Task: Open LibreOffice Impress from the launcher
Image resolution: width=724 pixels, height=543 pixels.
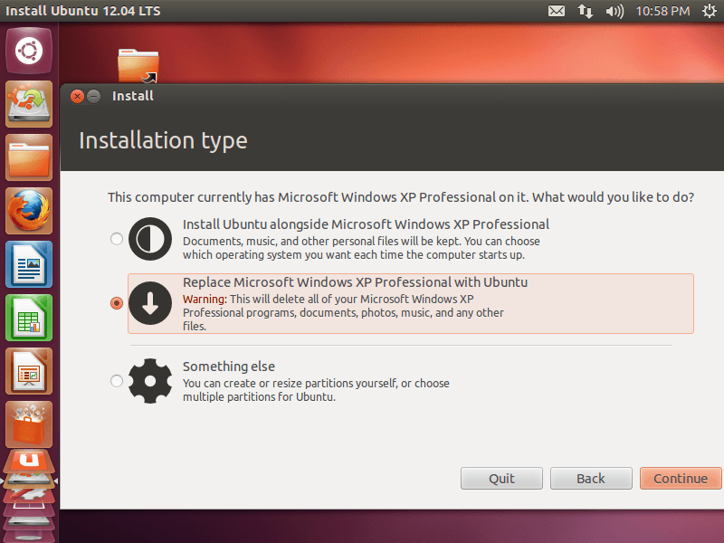Action: click(29, 371)
